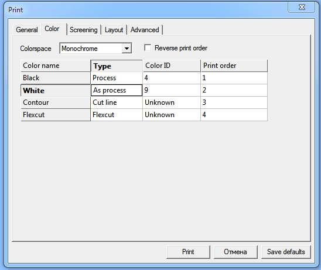Open the Colorspace dropdown arrow
Viewport: 321px width, 270px height.
click(127, 49)
